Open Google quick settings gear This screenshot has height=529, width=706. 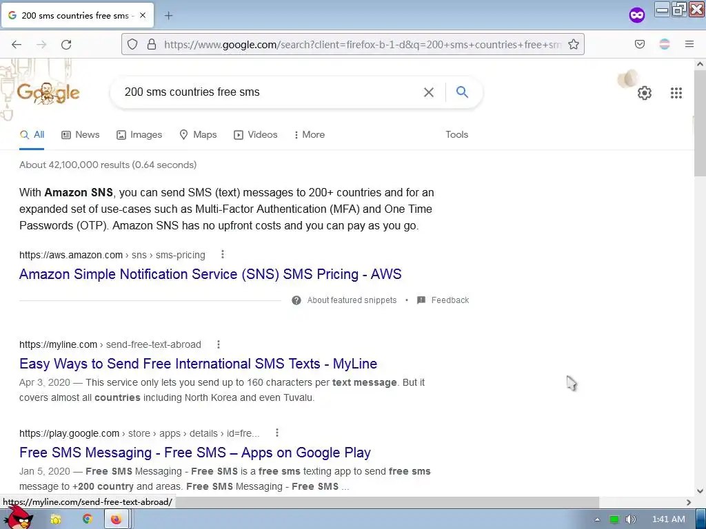click(x=645, y=93)
